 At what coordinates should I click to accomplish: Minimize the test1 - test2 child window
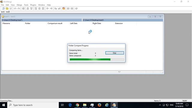coord(150,16)
